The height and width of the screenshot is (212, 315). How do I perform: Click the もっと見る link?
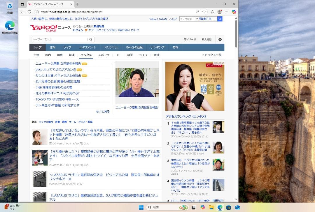click(103, 112)
